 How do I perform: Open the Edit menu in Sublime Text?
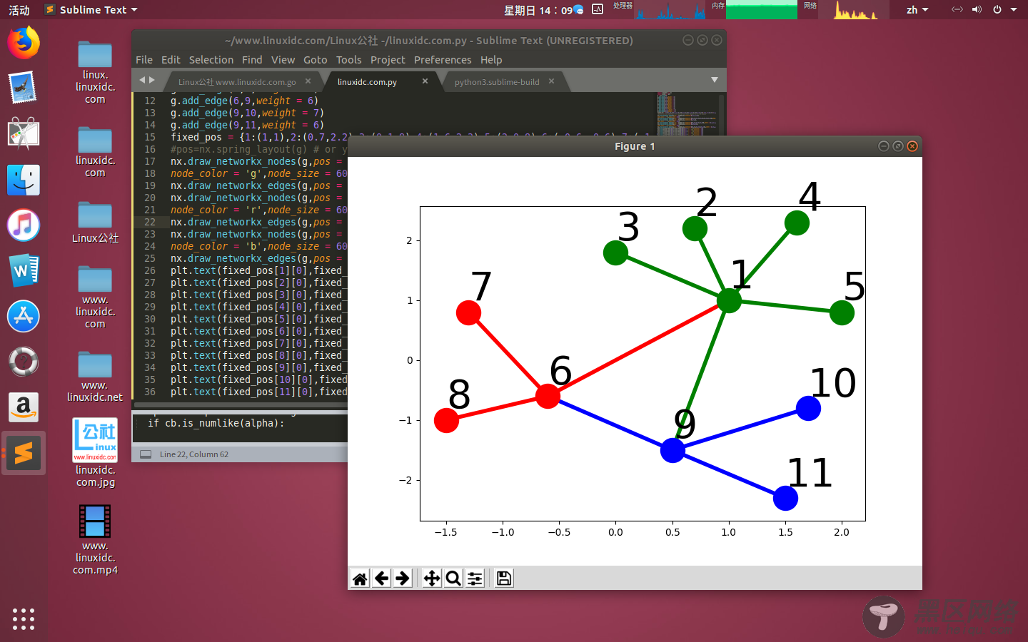171,60
